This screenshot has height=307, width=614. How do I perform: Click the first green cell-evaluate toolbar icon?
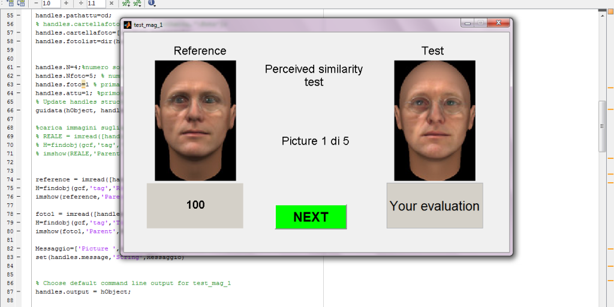click(x=126, y=4)
